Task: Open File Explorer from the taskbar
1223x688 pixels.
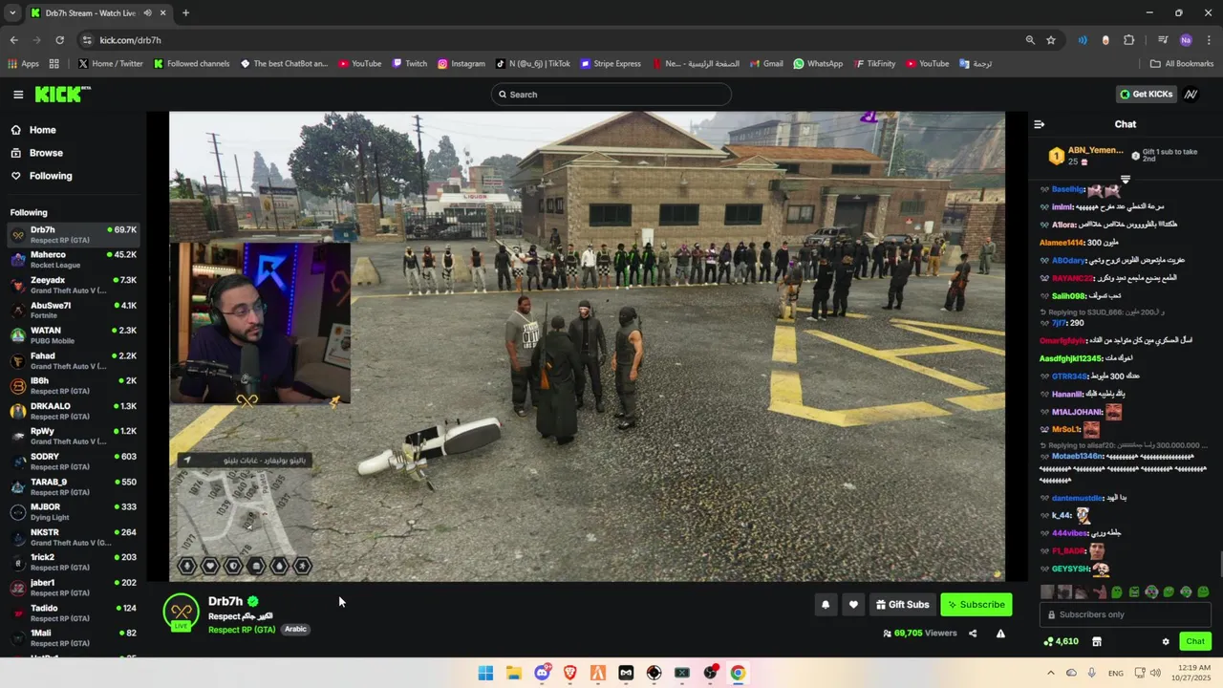Action: pos(514,673)
